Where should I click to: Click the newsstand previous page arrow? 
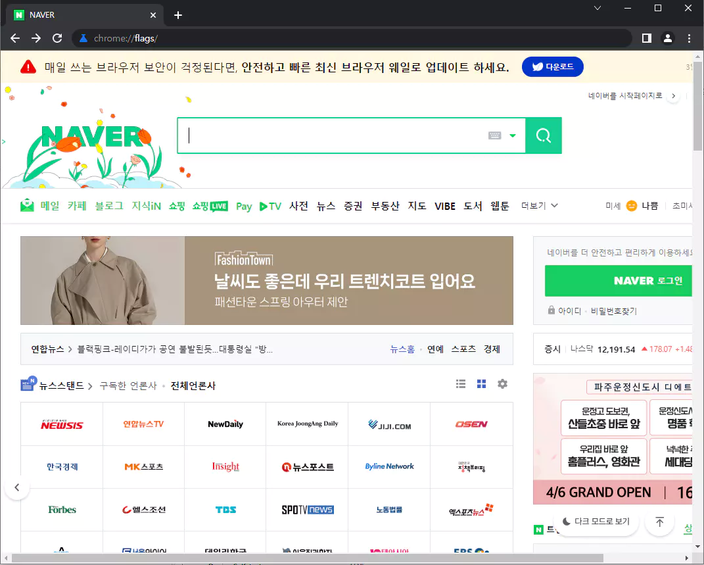tap(17, 487)
